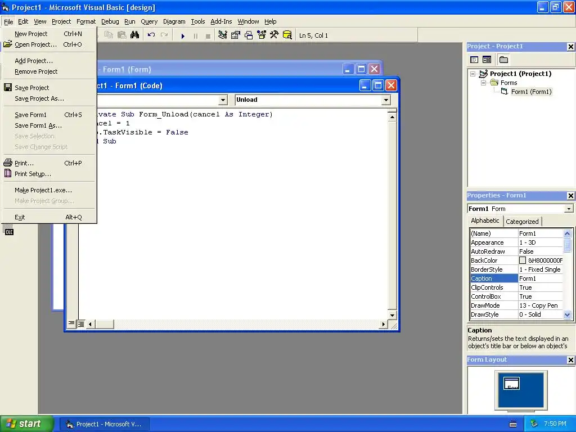Open the Edit menu
The width and height of the screenshot is (576, 432).
pos(22,22)
